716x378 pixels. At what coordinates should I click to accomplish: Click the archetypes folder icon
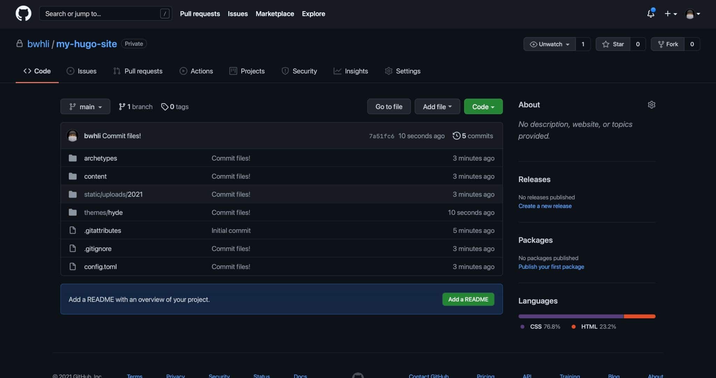(73, 158)
